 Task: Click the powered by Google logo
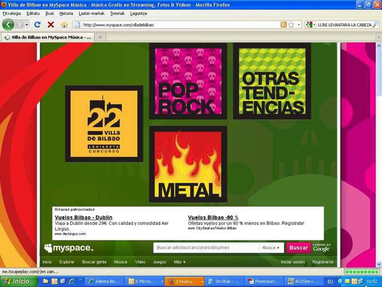(x=322, y=248)
